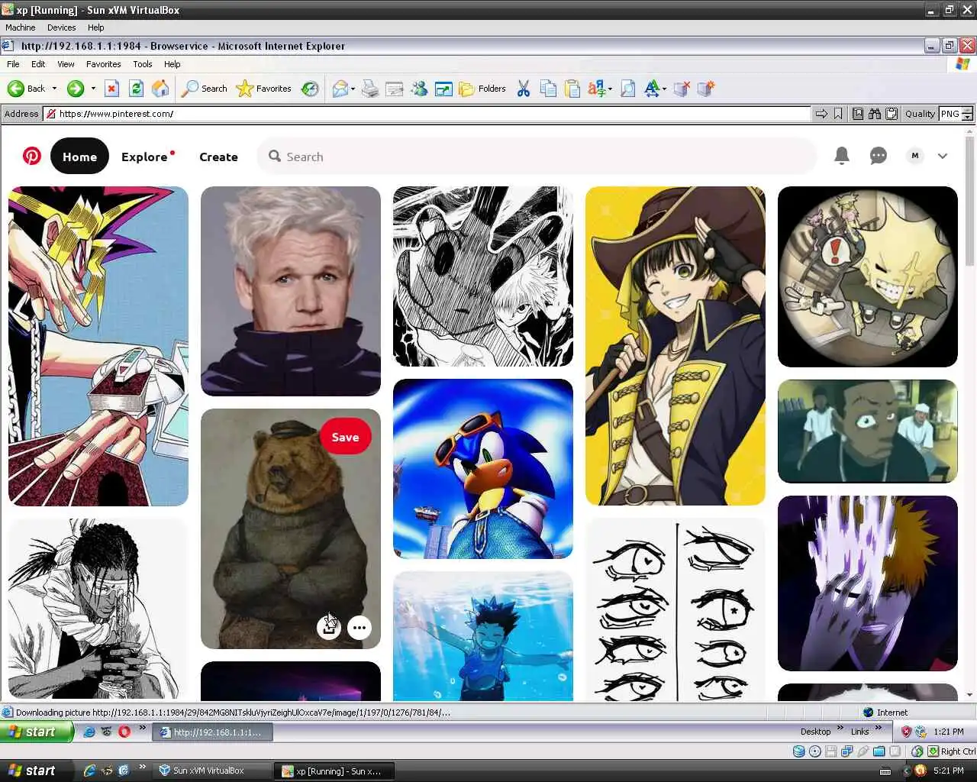Expand the Mail dropdown arrow
Image resolution: width=977 pixels, height=782 pixels.
(x=353, y=89)
